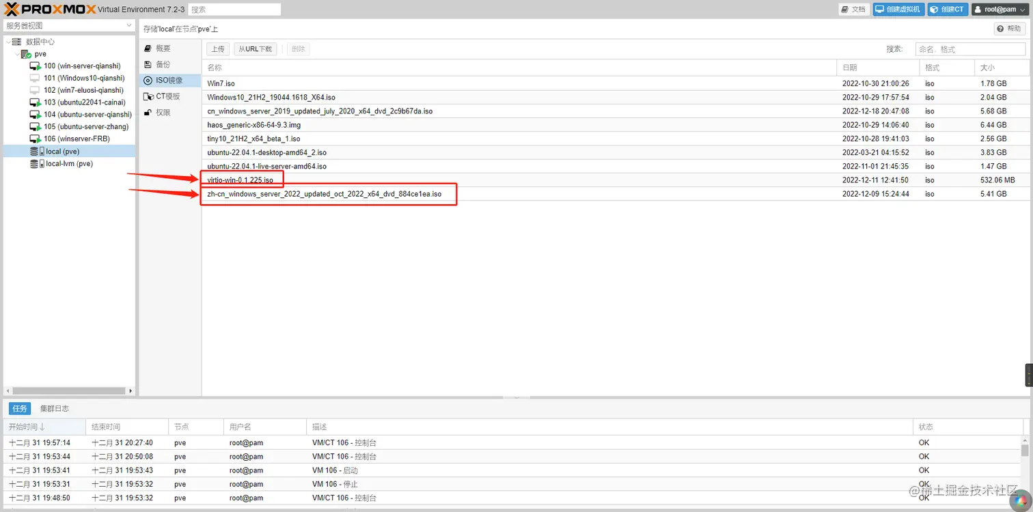The height and width of the screenshot is (512, 1033).
Task: Click the 概要 summary book icon
Action: coord(148,48)
